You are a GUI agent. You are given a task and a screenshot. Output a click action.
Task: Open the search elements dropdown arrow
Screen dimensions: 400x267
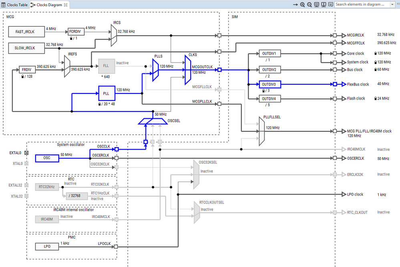tap(393, 4)
